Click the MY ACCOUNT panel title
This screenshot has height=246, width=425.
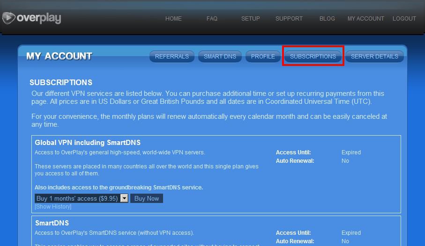coord(60,56)
